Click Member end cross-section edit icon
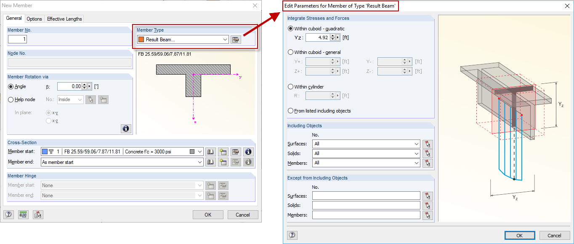This screenshot has width=574, height=244. click(x=236, y=162)
